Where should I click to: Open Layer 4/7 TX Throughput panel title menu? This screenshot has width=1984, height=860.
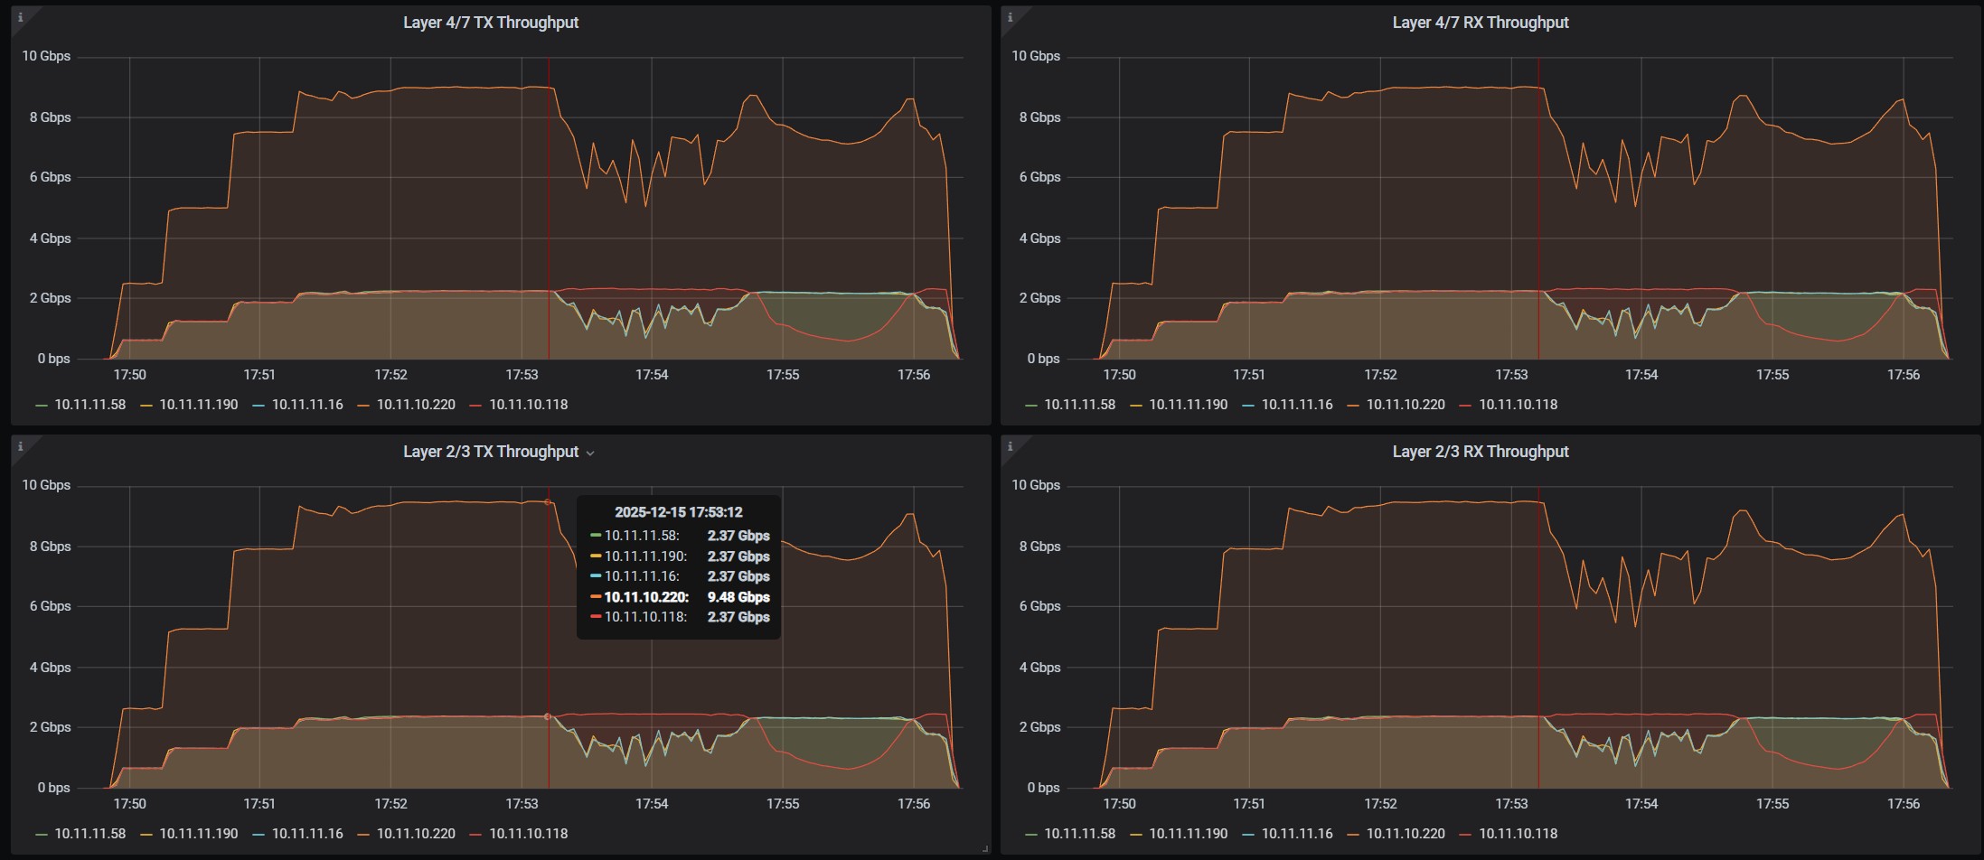pos(490,23)
